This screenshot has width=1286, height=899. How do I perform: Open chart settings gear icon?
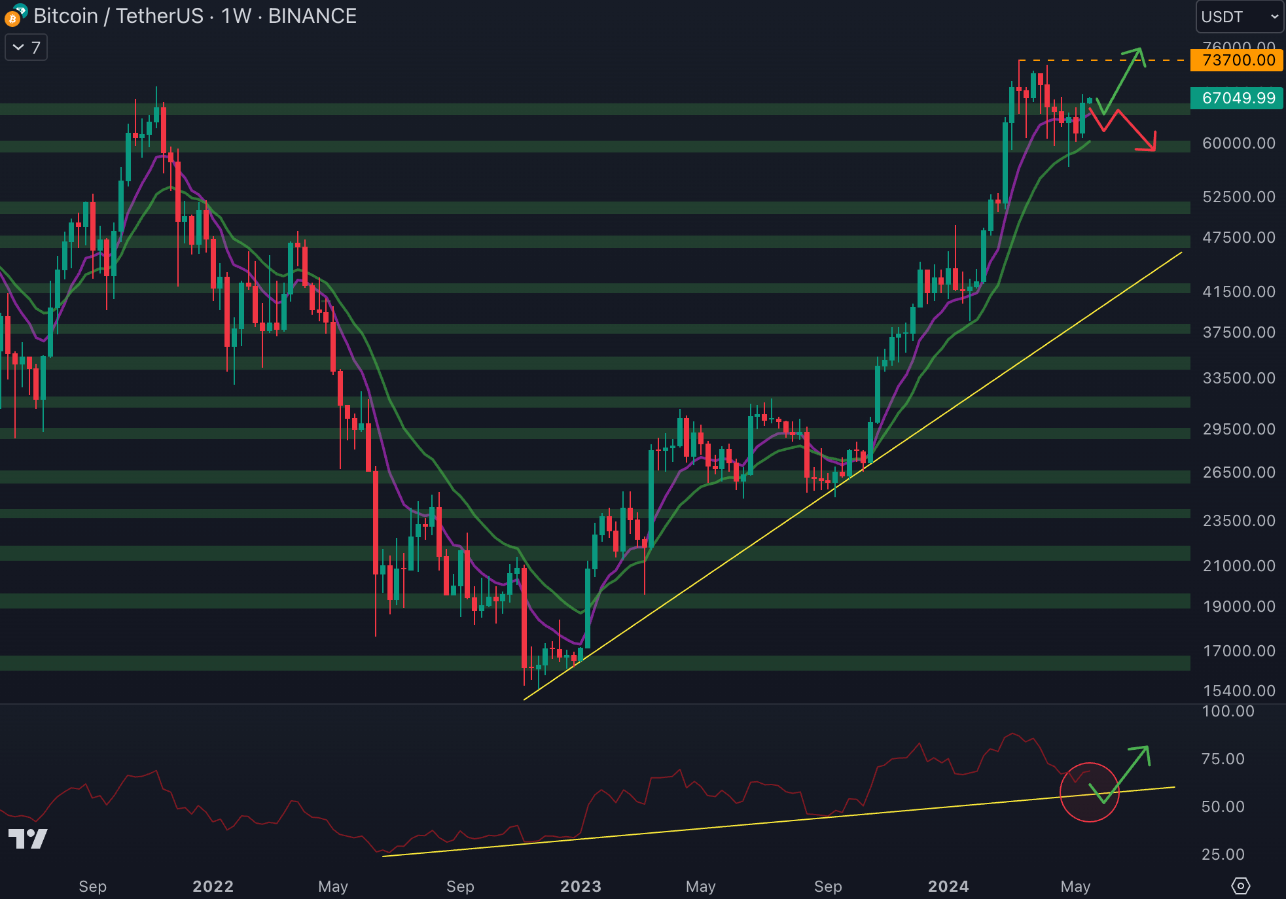(1240, 886)
